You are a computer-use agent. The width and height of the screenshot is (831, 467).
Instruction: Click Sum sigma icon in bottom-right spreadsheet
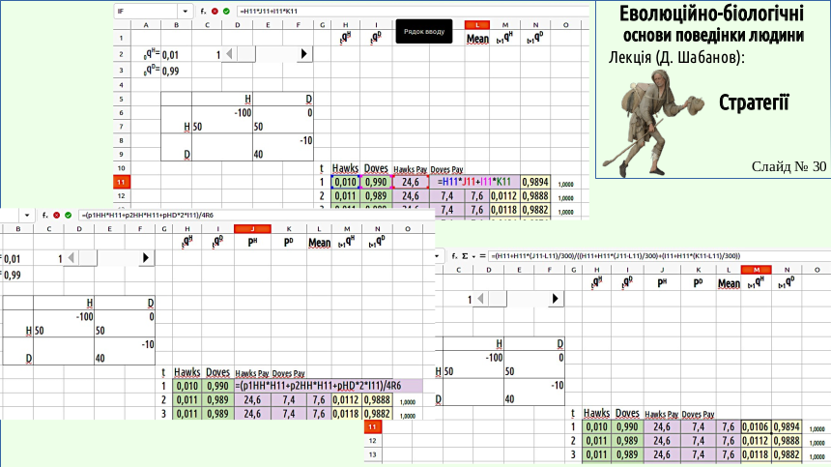464,256
